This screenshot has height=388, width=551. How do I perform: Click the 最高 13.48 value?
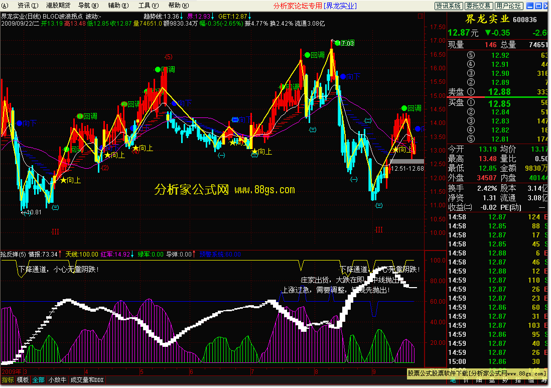click(x=488, y=159)
